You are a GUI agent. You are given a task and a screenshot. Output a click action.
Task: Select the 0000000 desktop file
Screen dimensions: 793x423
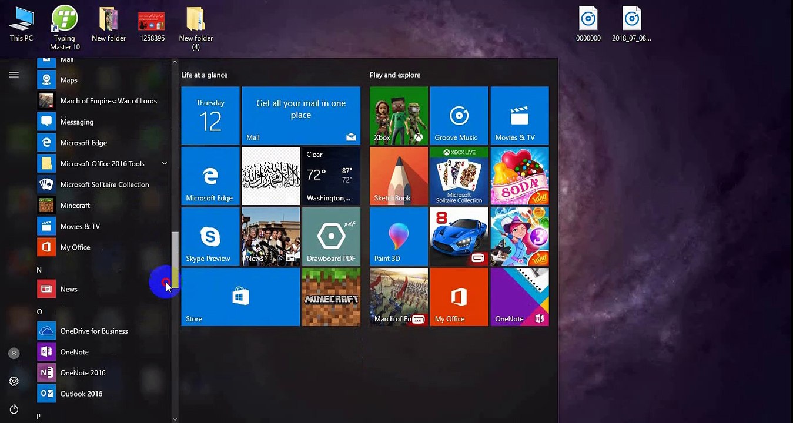[x=588, y=25]
